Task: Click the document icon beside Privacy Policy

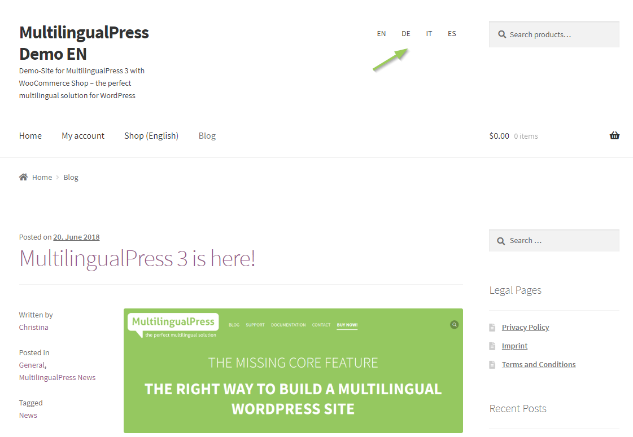Action: click(x=492, y=328)
